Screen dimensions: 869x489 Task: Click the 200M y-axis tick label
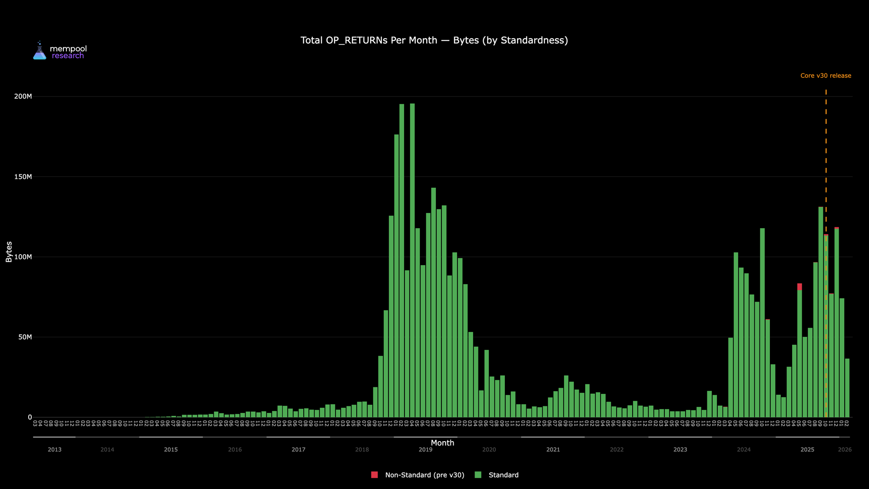[x=23, y=96]
